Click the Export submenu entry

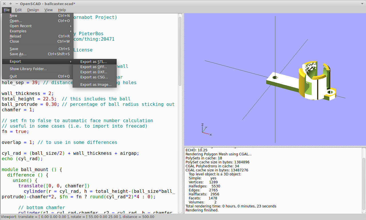click(38, 62)
